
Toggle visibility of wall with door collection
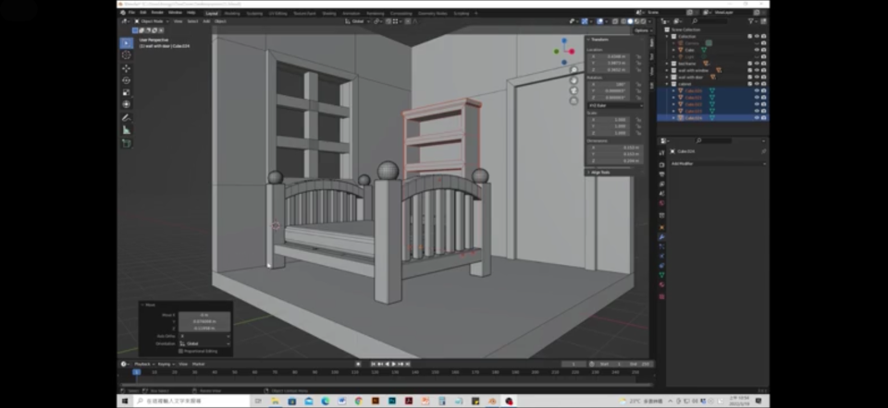point(757,77)
